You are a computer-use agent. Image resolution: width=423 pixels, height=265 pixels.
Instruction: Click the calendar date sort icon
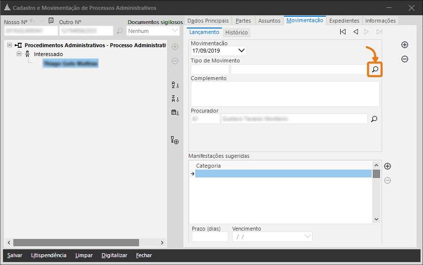click(175, 112)
